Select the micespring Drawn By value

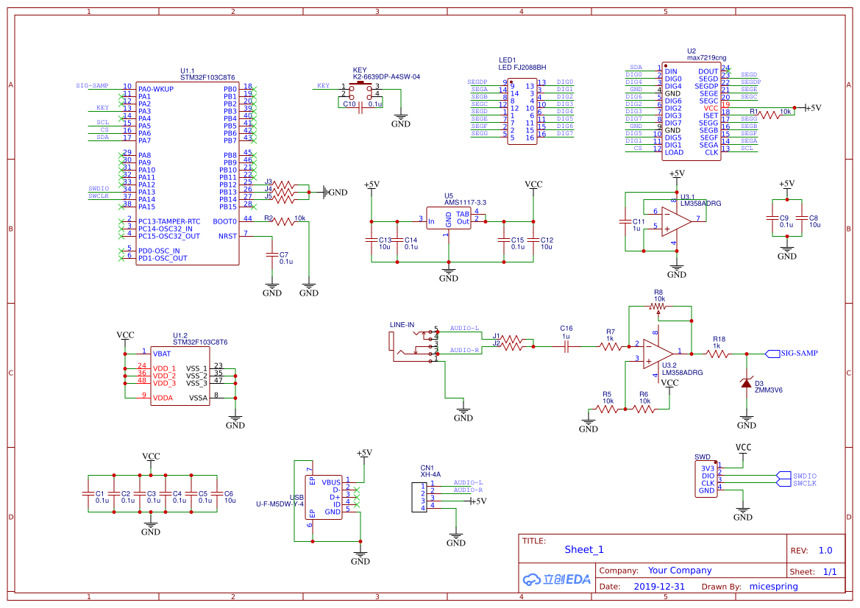pos(772,587)
